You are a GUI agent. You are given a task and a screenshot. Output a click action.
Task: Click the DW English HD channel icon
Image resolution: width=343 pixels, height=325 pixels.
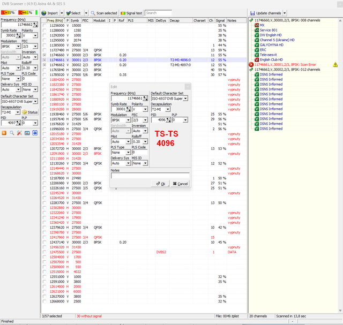pos(257,35)
